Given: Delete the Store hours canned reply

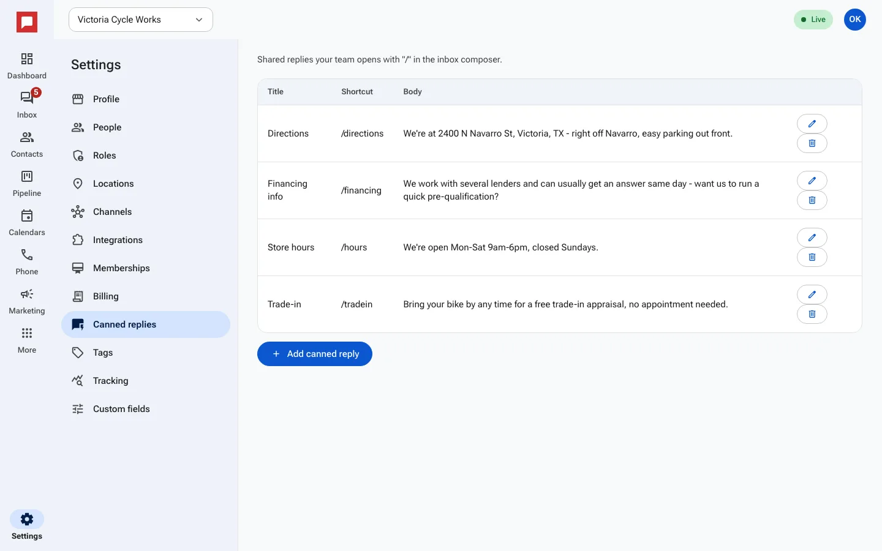Looking at the screenshot, I should point(812,257).
